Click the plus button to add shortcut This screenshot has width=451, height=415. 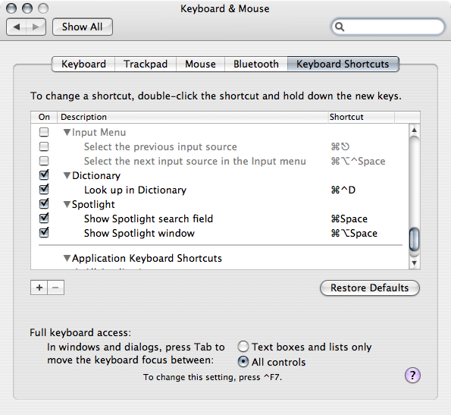point(39,288)
